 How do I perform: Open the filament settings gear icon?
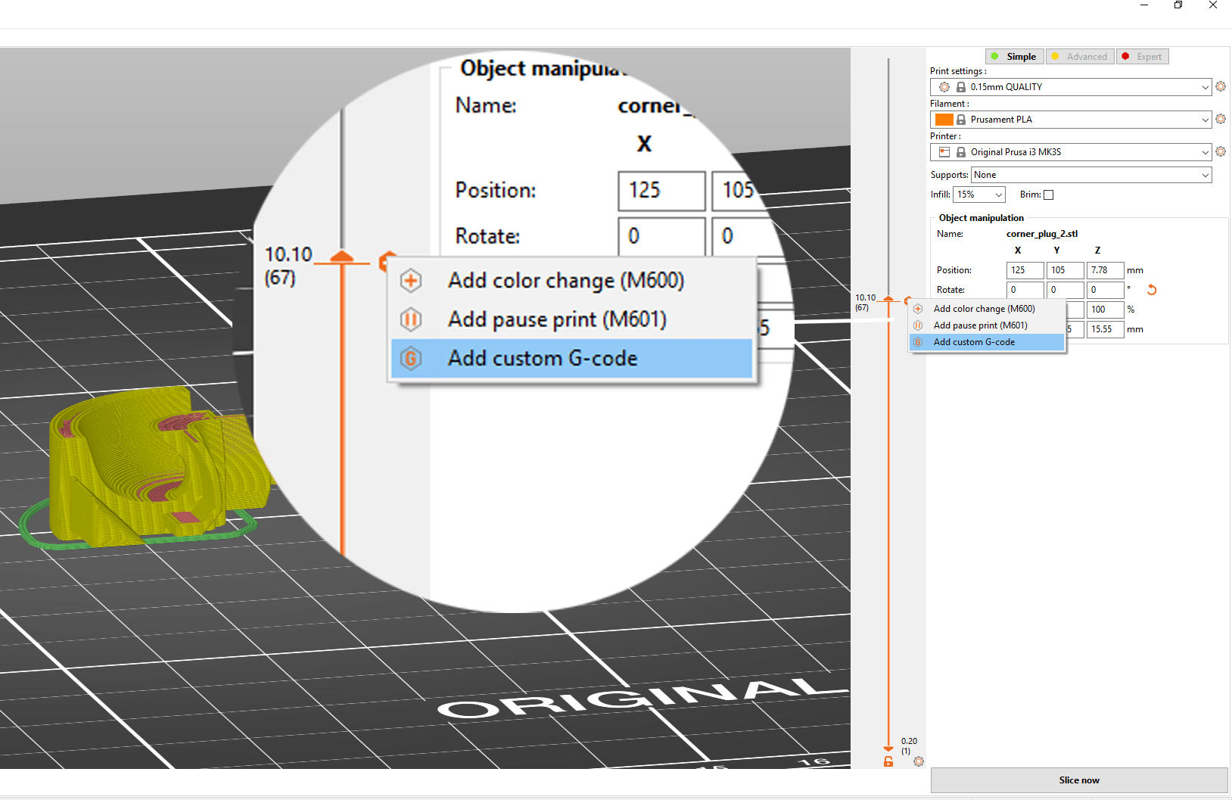tap(1220, 119)
